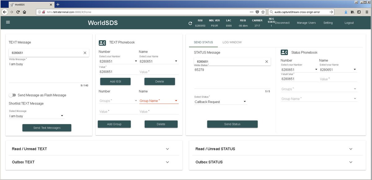The image size is (372, 180).
Task: Switch to the SEND STATUS tab
Action: click(203, 42)
